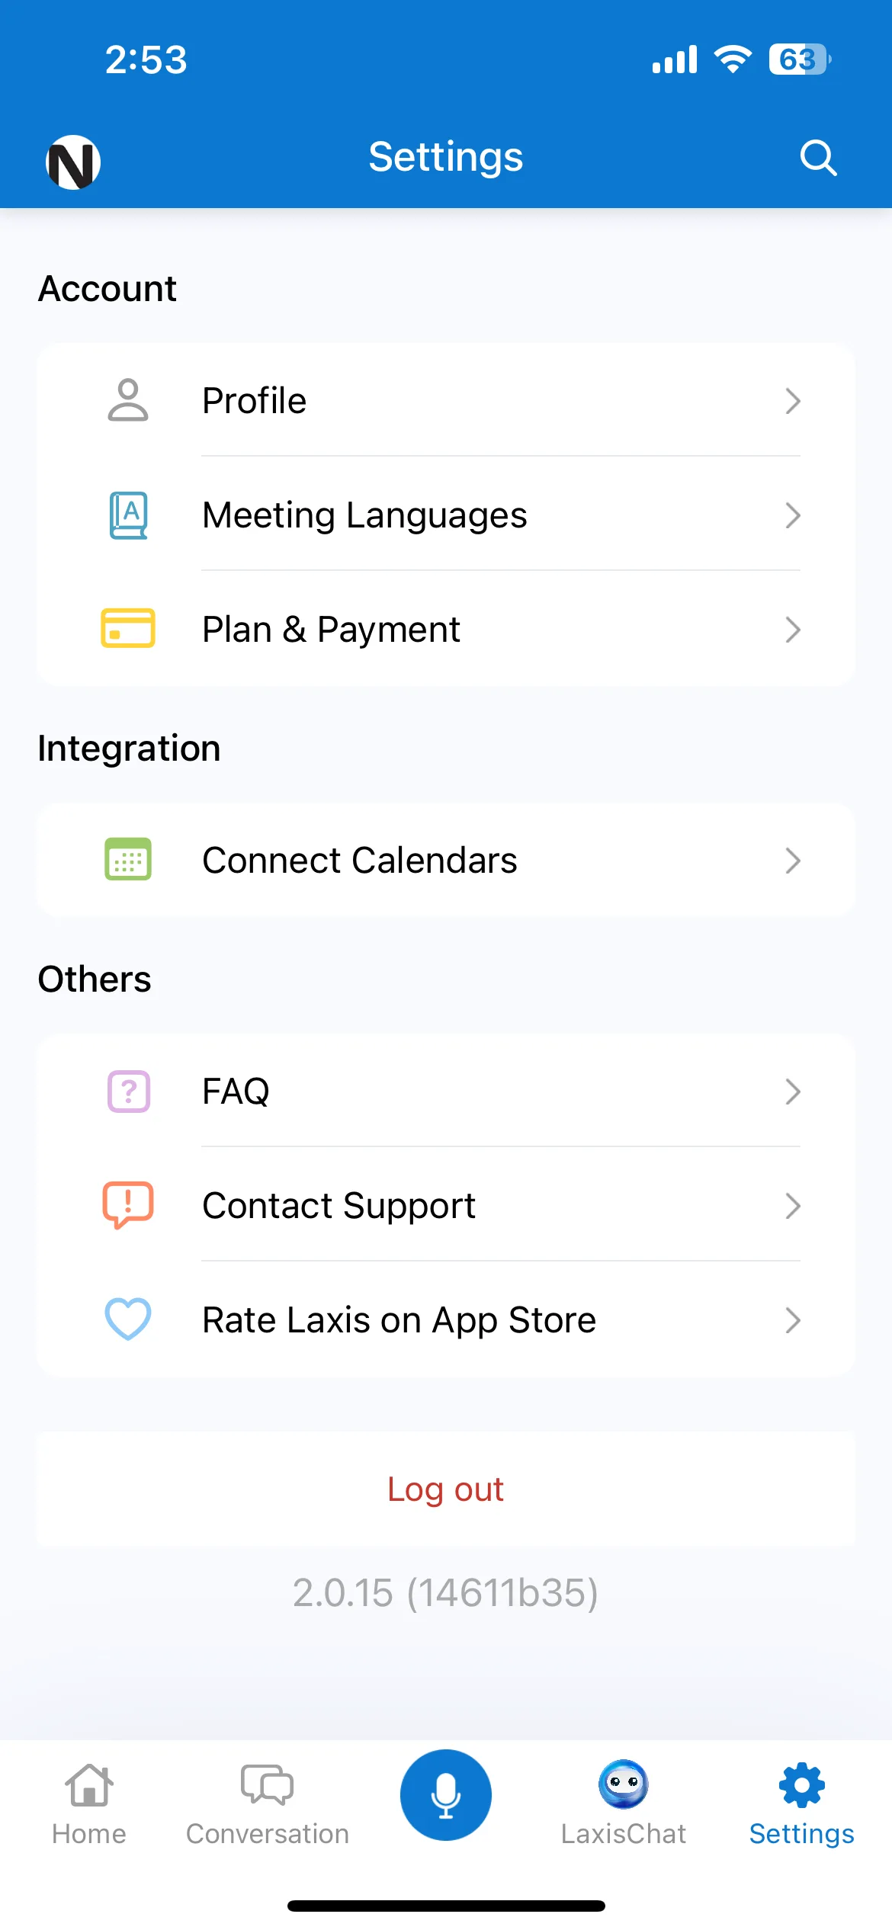Open Meeting Languages via its chevron
Image resolution: width=892 pixels, height=1930 pixels.
pos(793,515)
